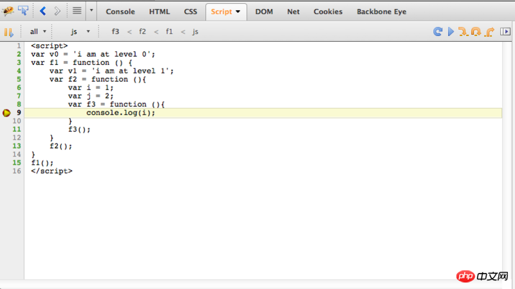Click the Step Over orange arrow
Screen dimensions: 515x289
click(x=476, y=32)
